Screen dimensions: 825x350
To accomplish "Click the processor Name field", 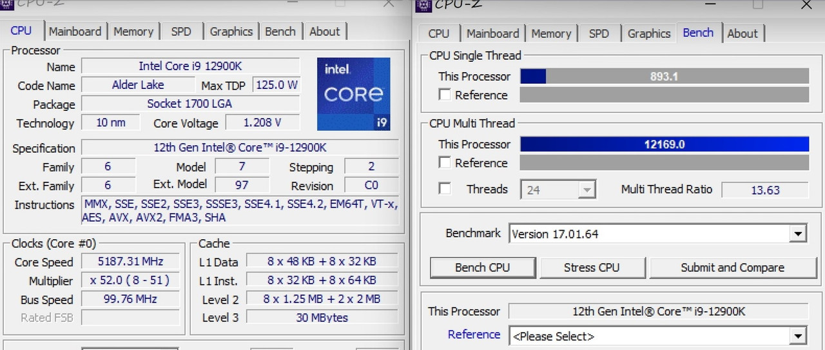I will [191, 66].
